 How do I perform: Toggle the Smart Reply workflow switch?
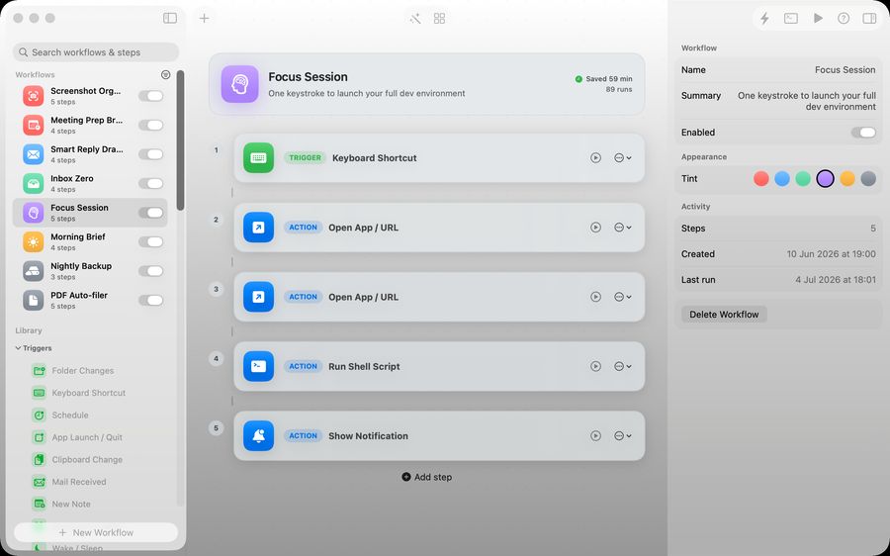[x=151, y=154]
